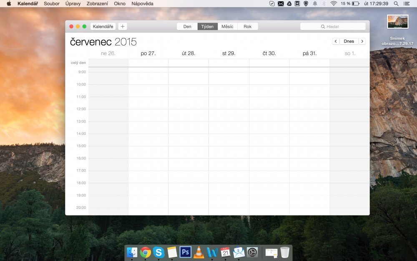The height and width of the screenshot is (261, 417).
Task: Go to next week with the right arrow
Action: pyautogui.click(x=362, y=41)
